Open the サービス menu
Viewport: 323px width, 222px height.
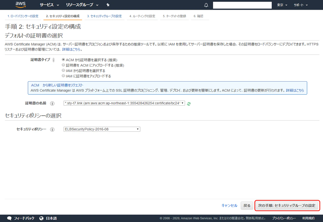[49, 5]
